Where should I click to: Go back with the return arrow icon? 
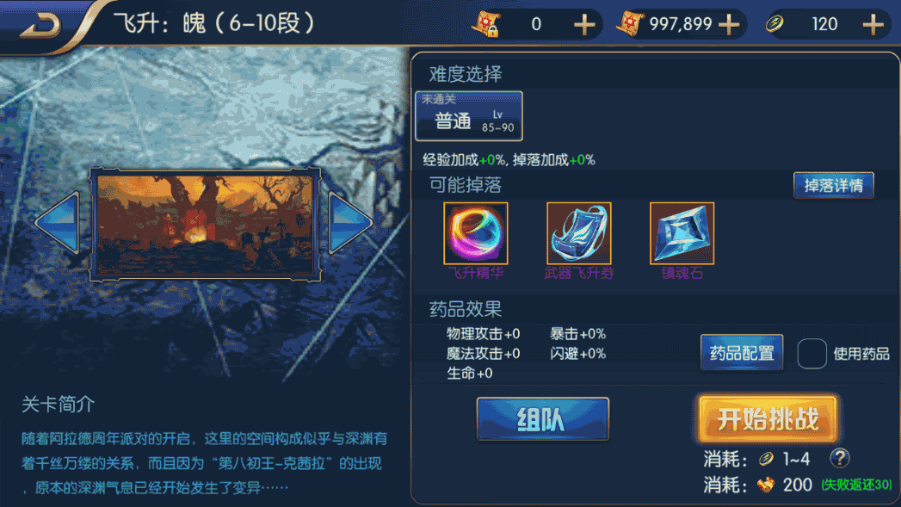(40, 25)
